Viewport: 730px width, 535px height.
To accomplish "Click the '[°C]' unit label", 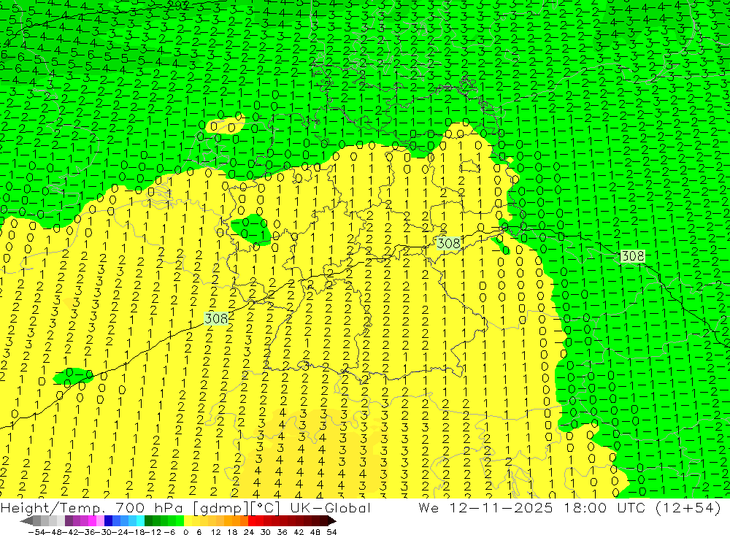I will coord(265,508).
